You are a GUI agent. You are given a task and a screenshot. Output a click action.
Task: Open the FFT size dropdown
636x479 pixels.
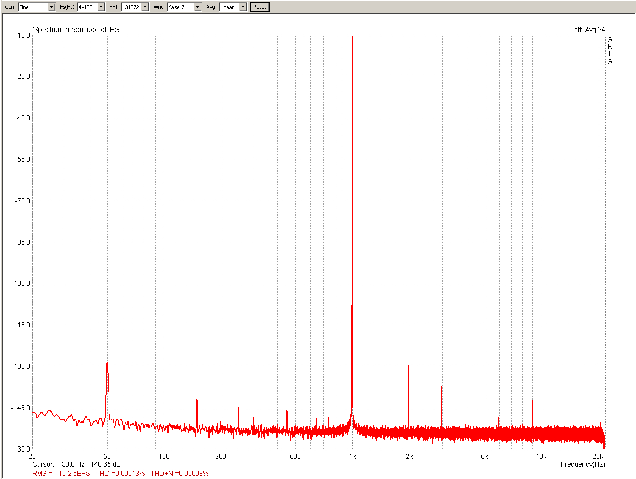tap(145, 7)
